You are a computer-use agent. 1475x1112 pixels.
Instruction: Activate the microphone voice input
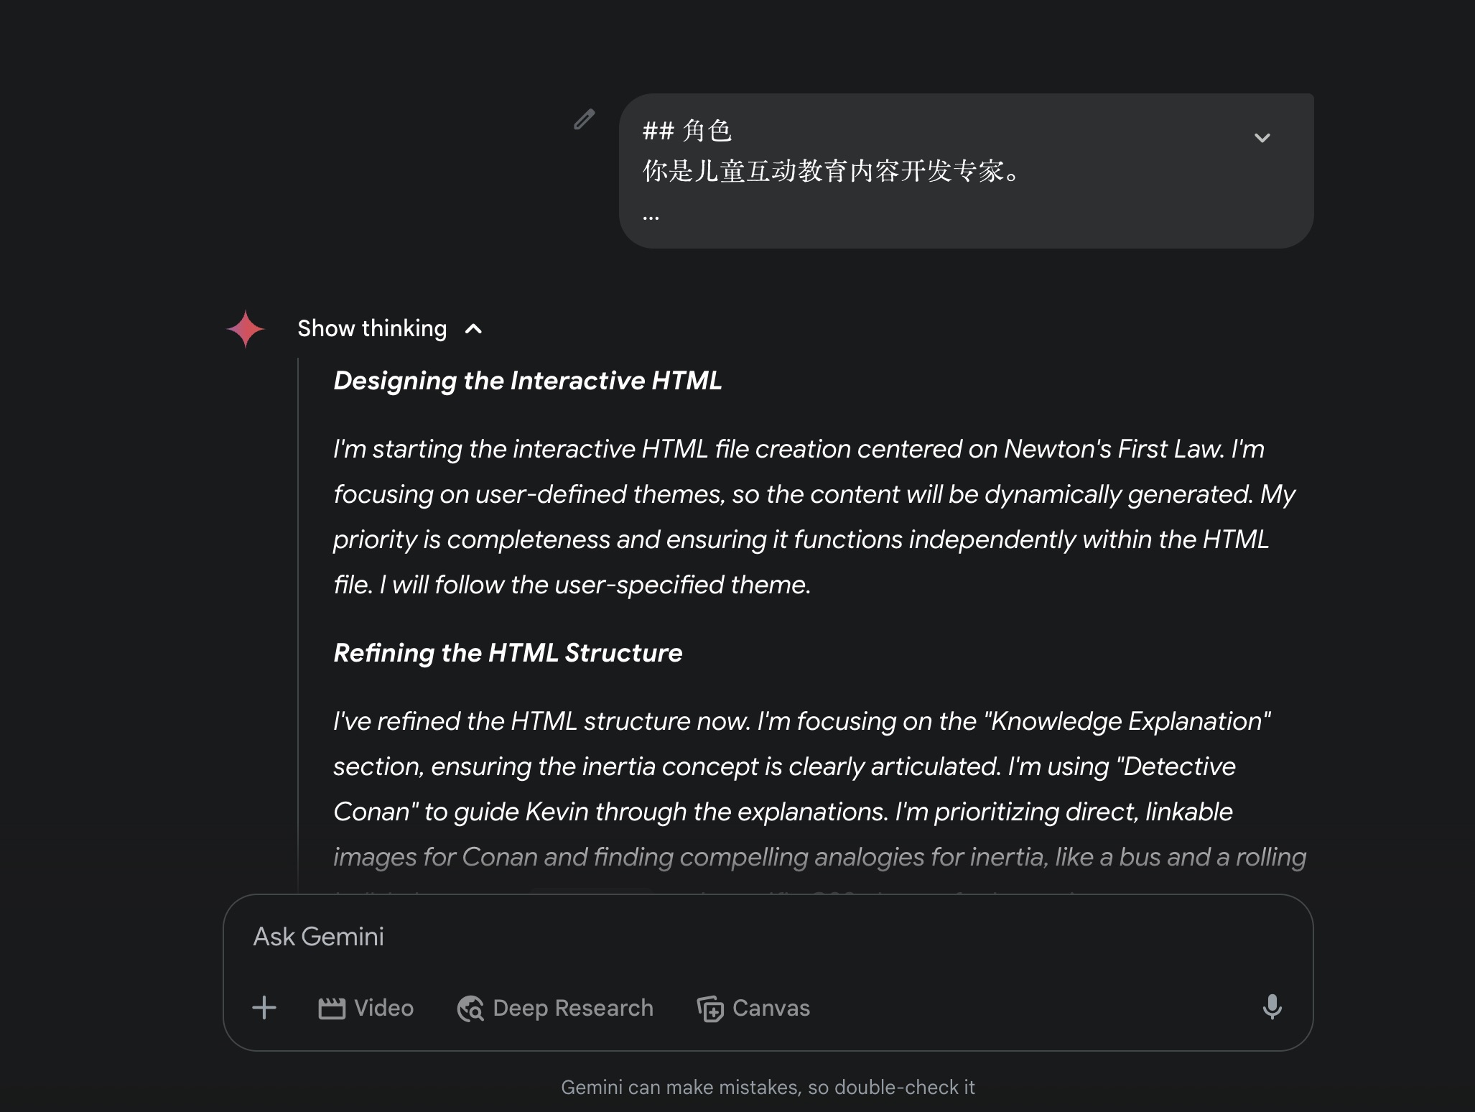coord(1272,1007)
